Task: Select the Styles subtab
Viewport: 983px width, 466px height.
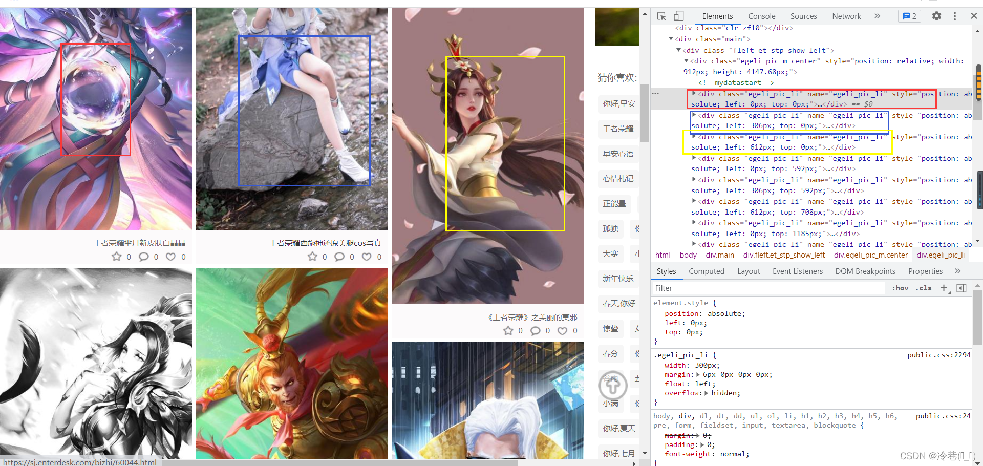Action: click(x=666, y=271)
